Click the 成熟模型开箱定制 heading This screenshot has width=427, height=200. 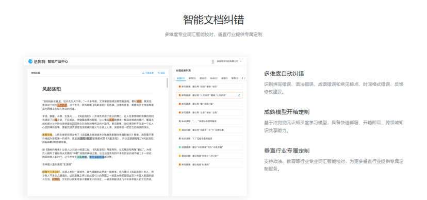[287, 112]
